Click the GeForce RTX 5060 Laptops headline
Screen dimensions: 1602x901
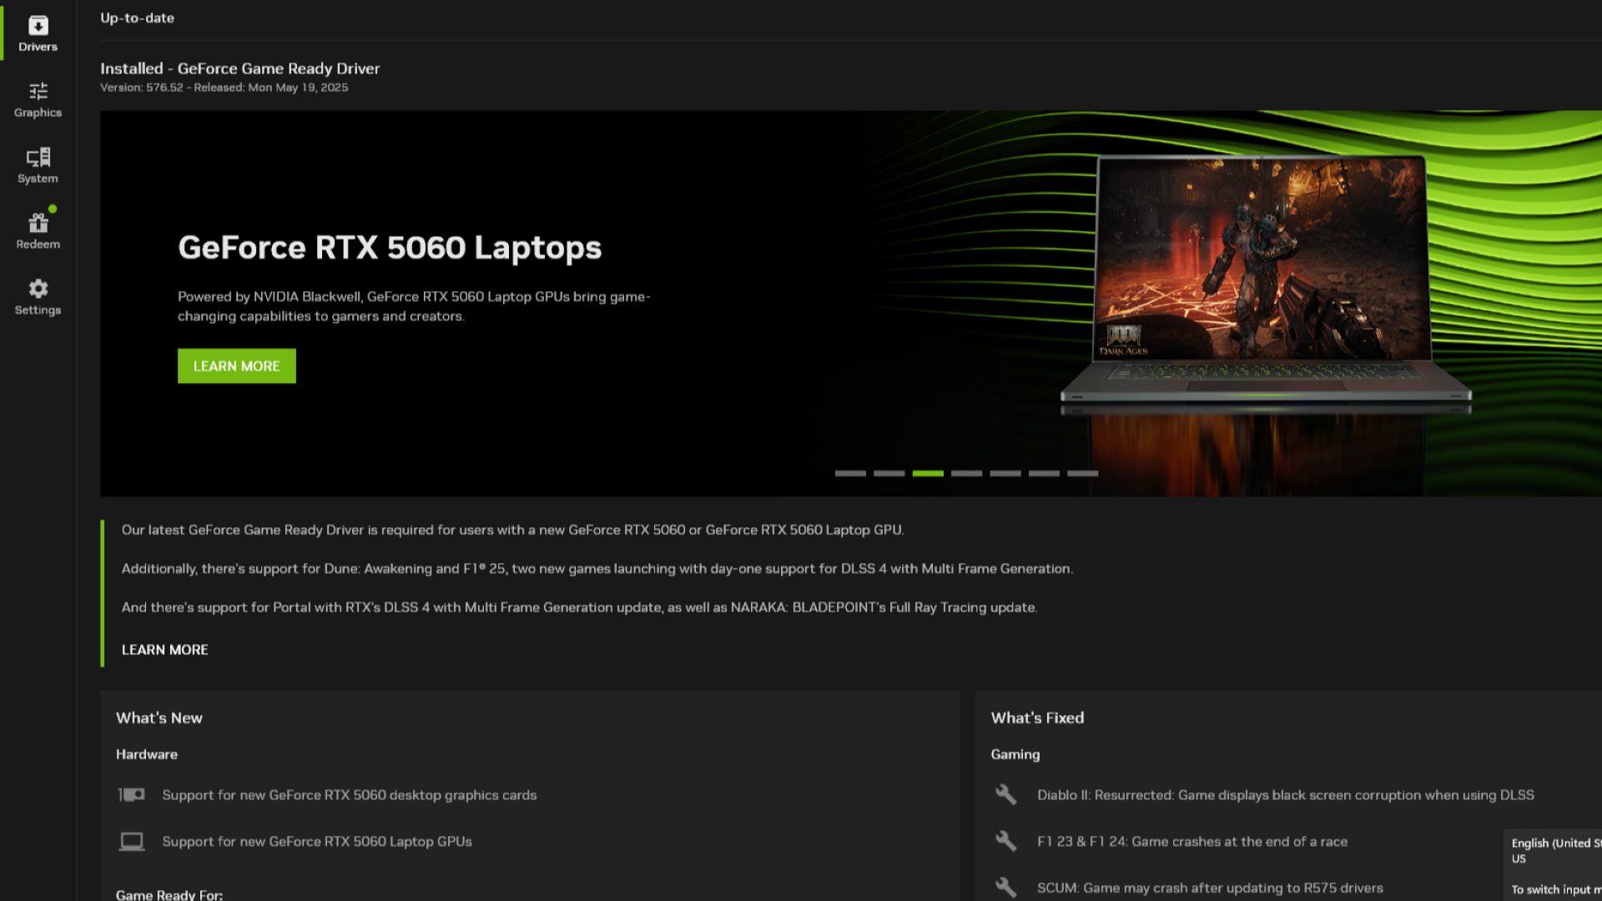point(390,248)
